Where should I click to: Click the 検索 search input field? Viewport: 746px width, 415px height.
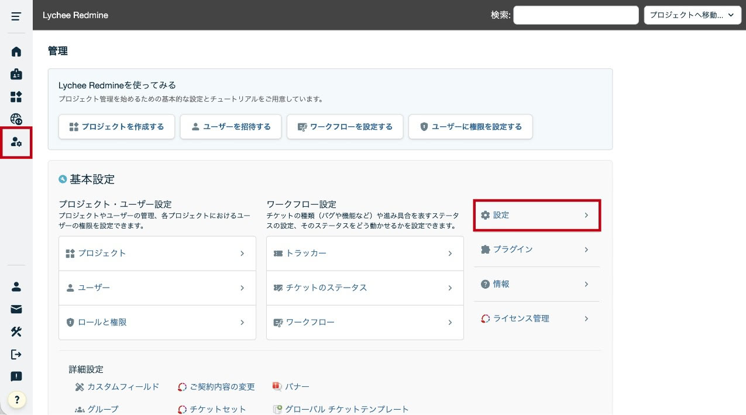tap(576, 15)
